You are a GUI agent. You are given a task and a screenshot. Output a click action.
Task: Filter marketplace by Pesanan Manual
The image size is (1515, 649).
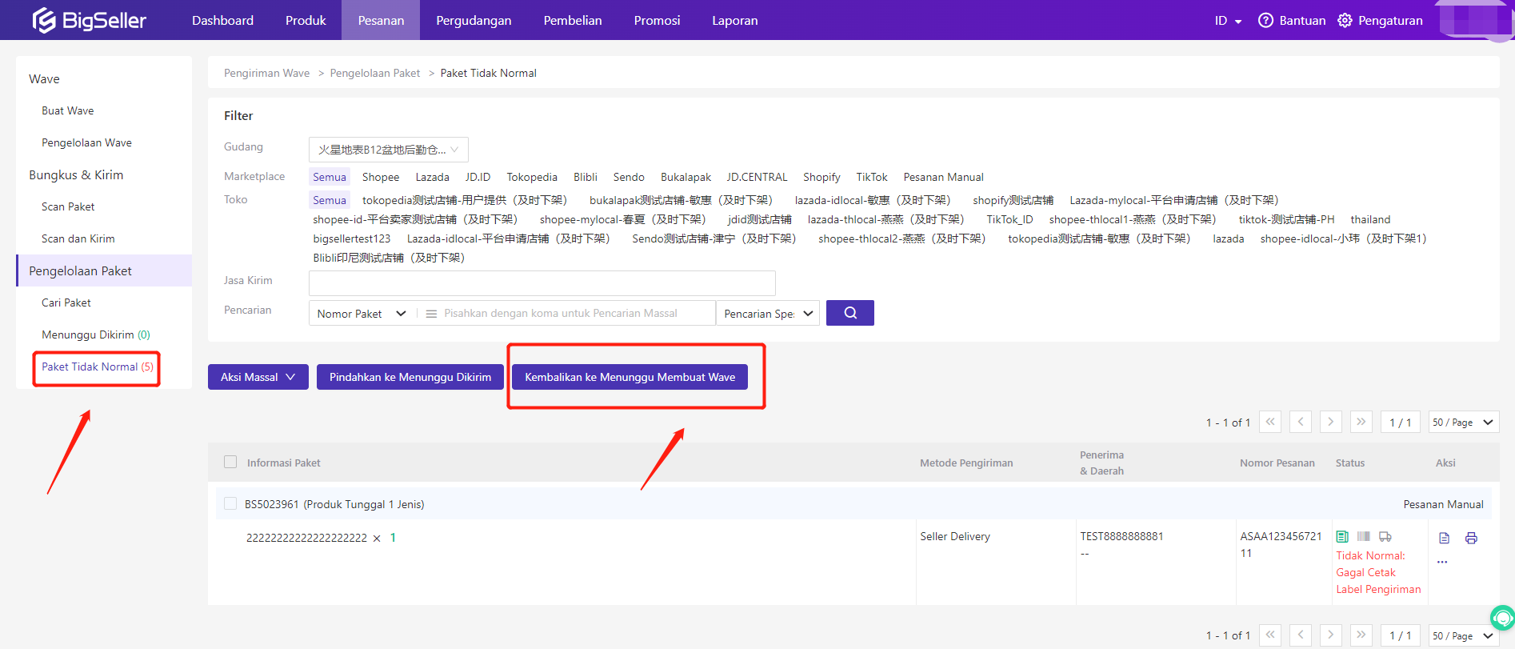[943, 177]
